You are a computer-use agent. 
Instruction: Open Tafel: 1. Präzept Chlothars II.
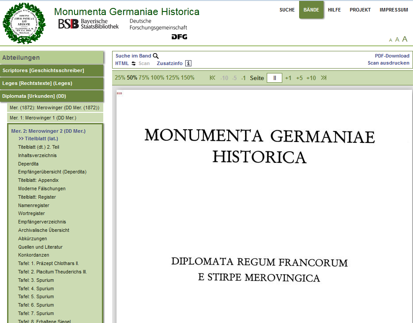[48, 263]
